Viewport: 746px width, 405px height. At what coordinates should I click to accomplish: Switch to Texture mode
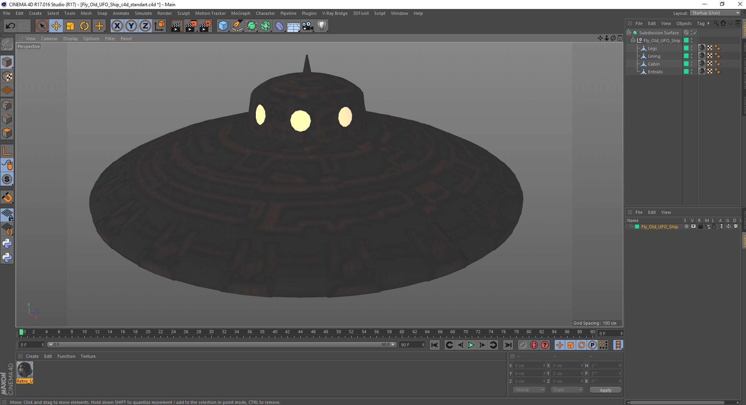click(7, 76)
